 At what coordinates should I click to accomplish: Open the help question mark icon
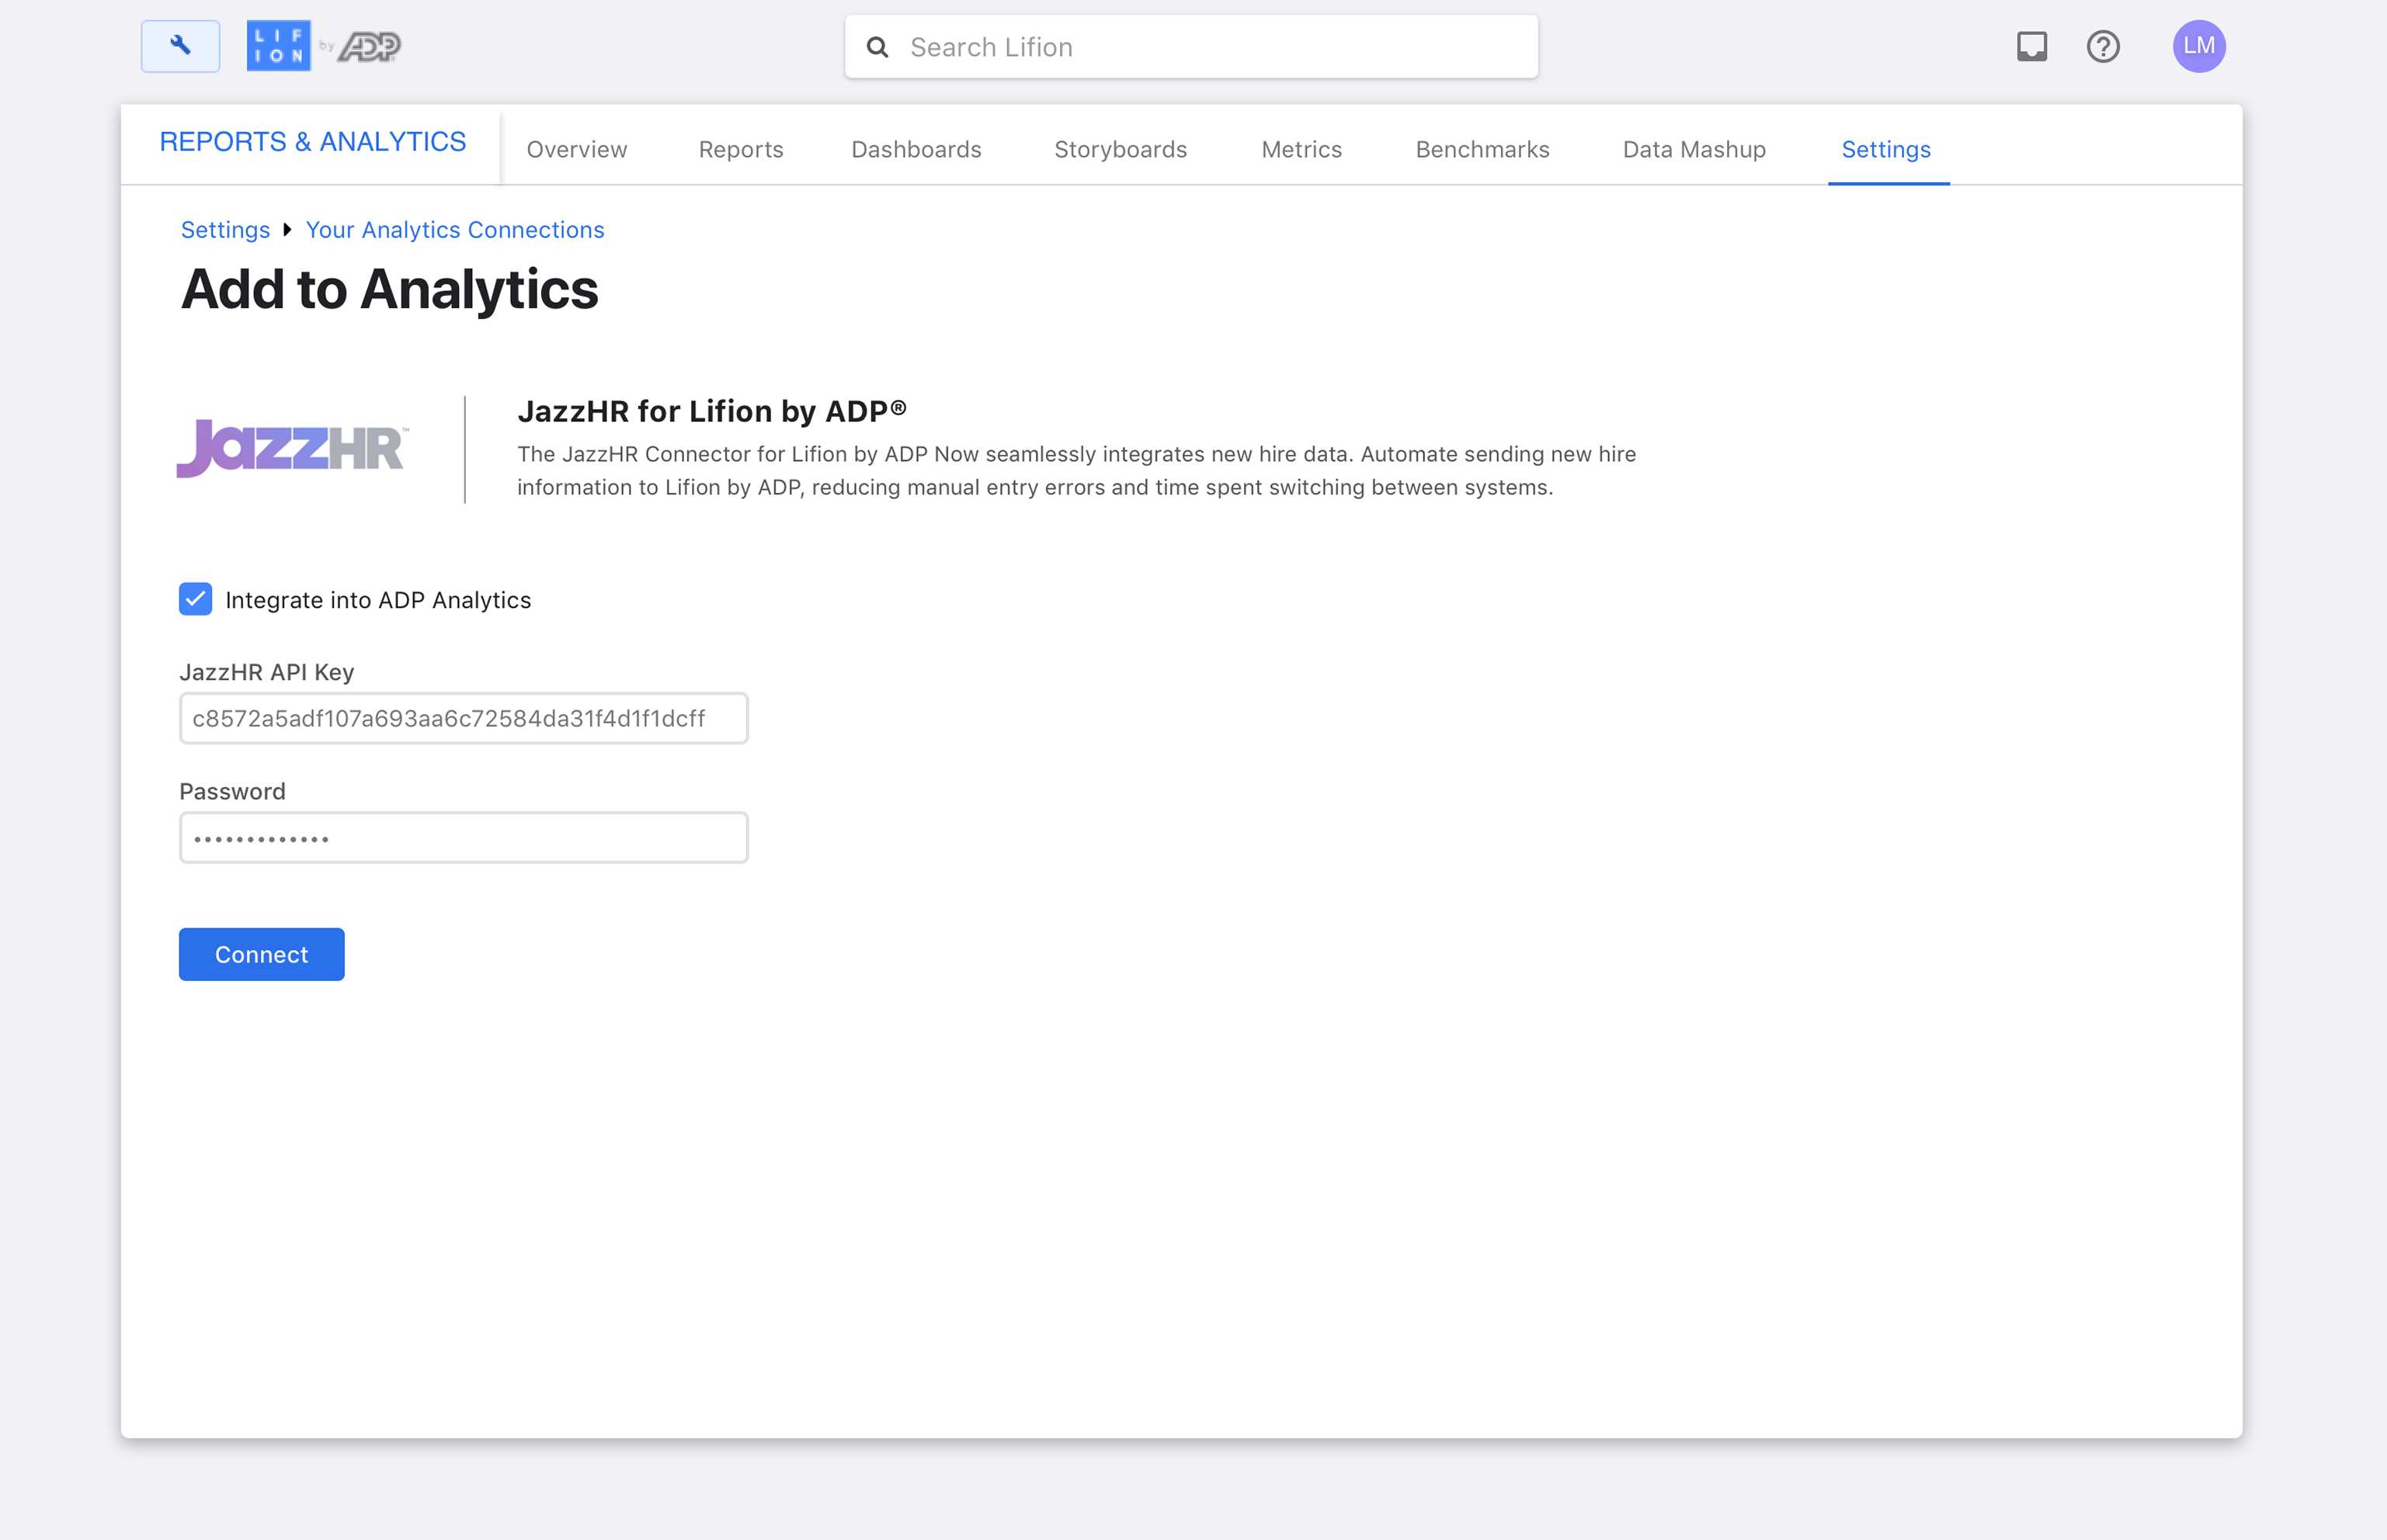tap(2103, 46)
